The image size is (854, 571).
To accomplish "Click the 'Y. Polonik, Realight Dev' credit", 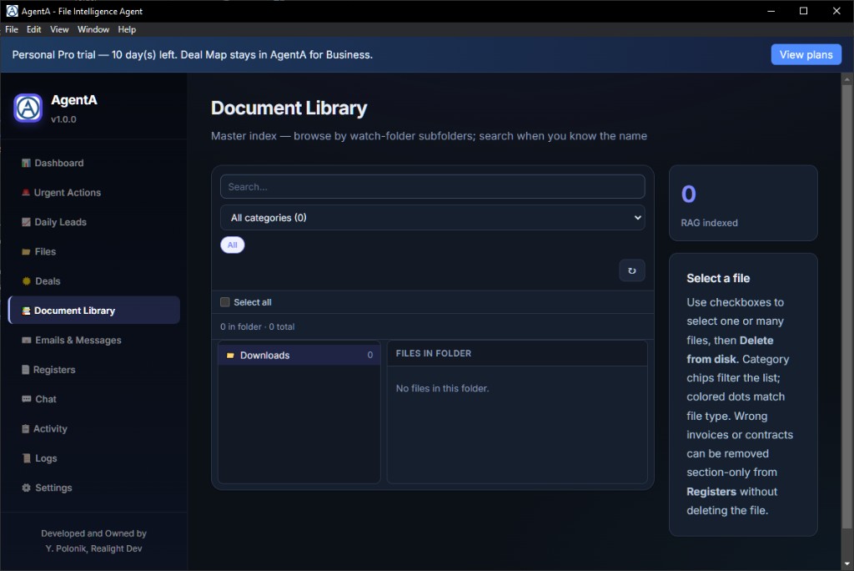I will pyautogui.click(x=93, y=548).
